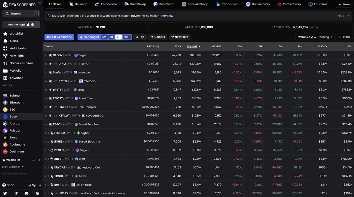Viewport: 354px width, 197px height.
Task: Open the Filters button
Action: click(344, 37)
